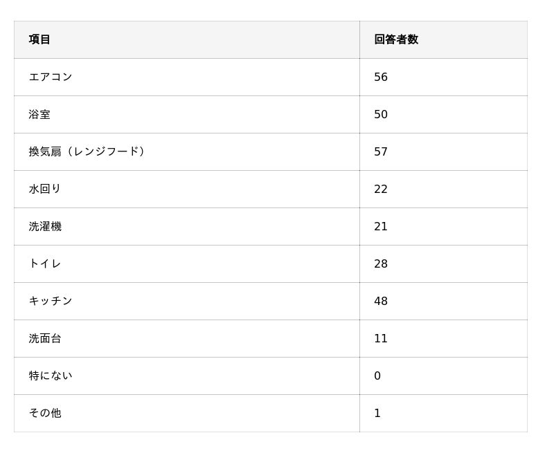Screen dimensions: 554x453
Task: Select the 浴室 table cell
Action: pos(39,114)
